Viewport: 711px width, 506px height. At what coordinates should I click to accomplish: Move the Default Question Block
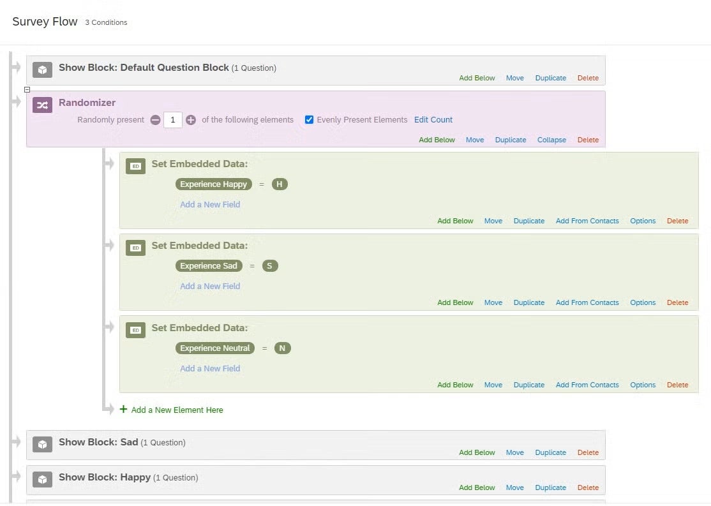click(514, 78)
